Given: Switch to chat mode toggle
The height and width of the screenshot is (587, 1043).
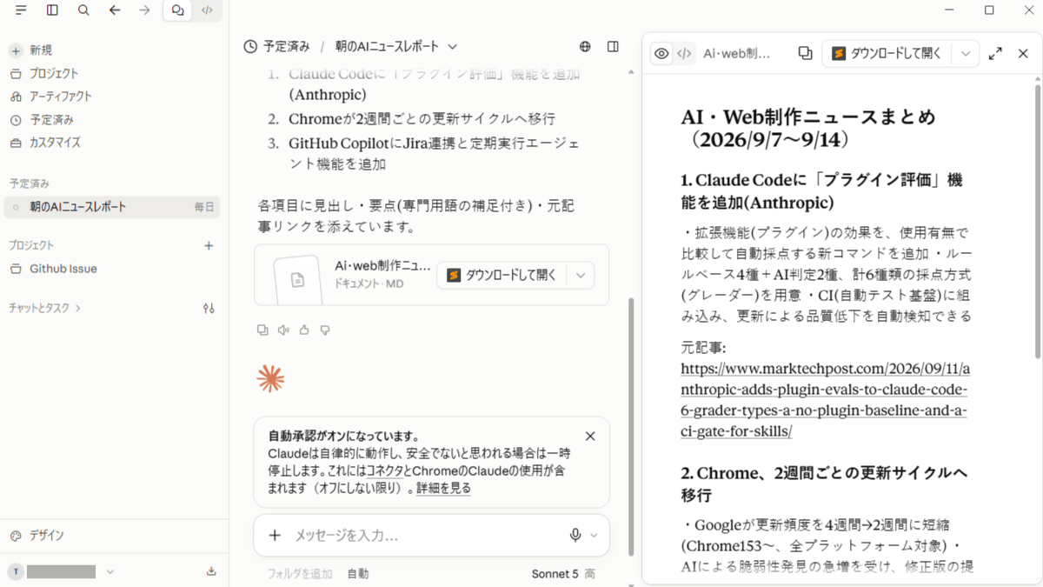Looking at the screenshot, I should coord(178,10).
